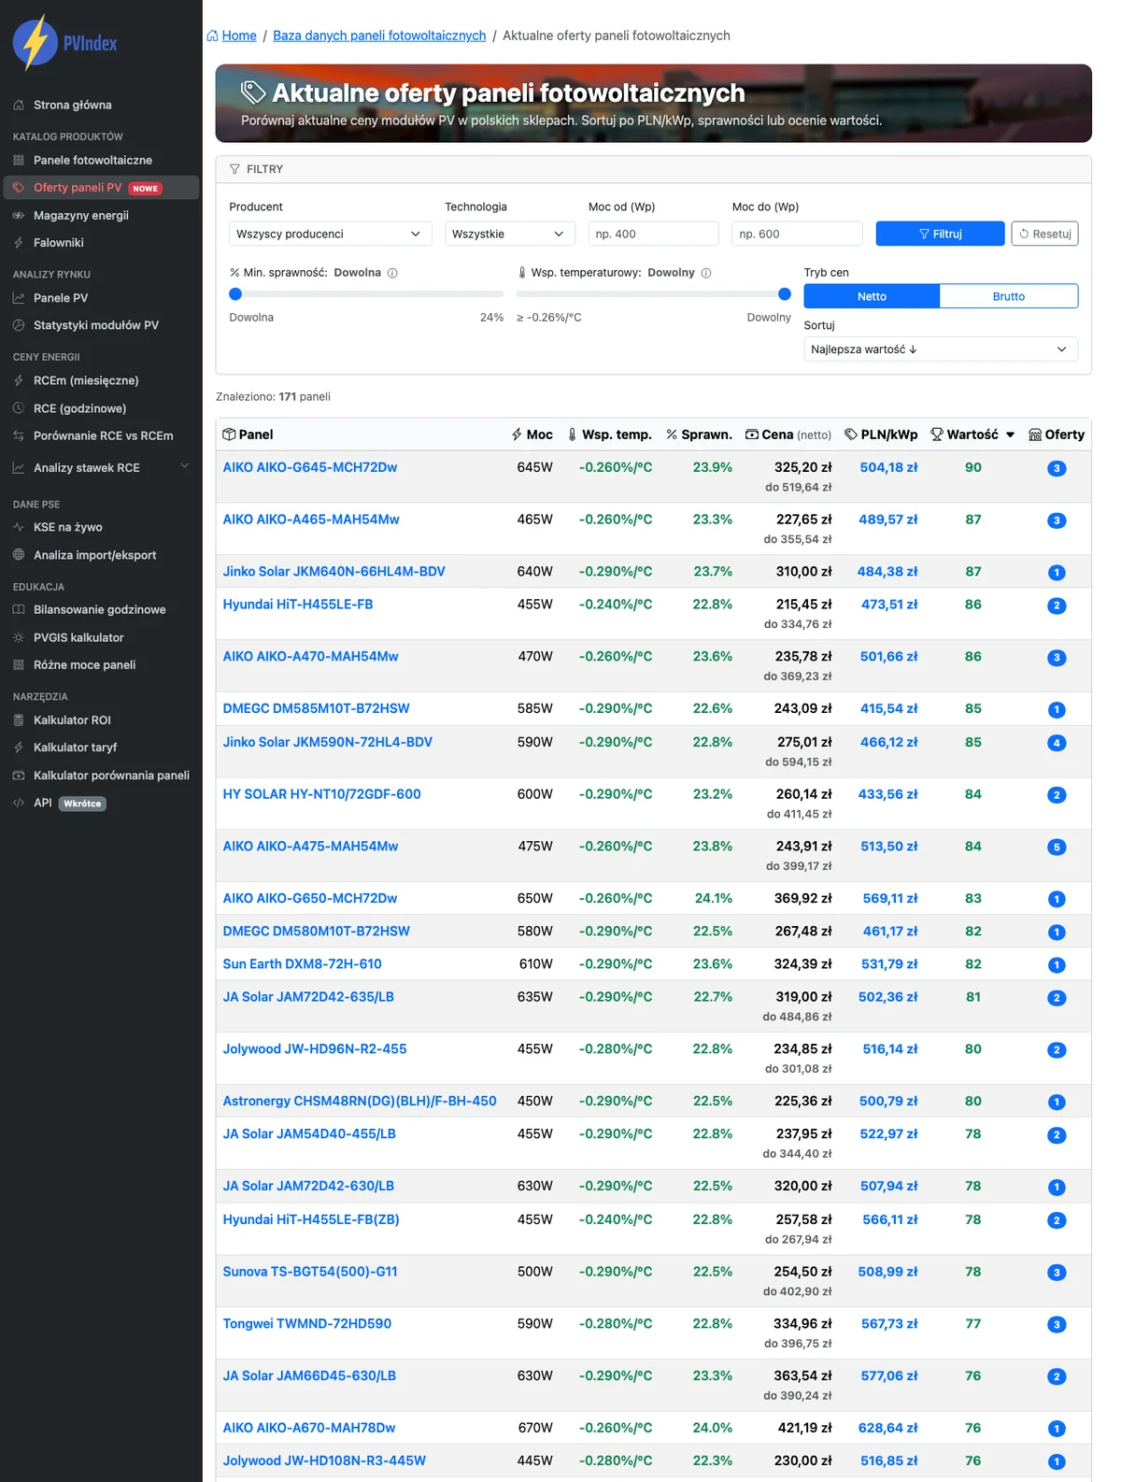Click the Porównanie RCE vs RCEm icon
Viewport: 1121px width, 1482px height.
[x=19, y=435]
